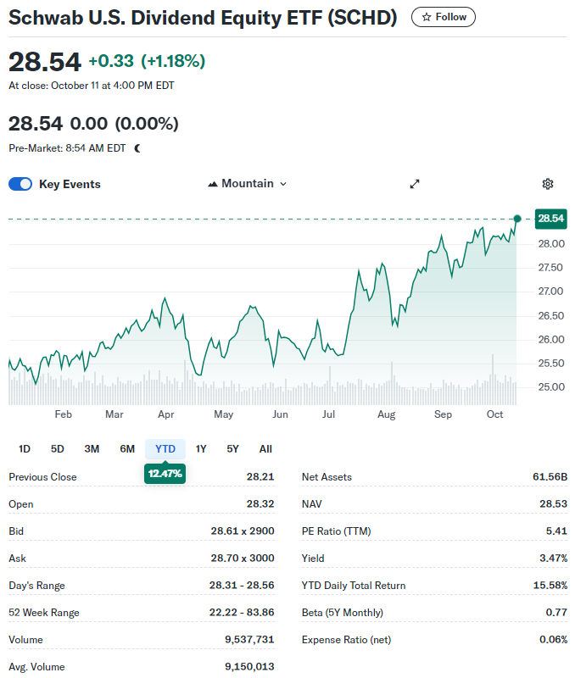This screenshot has width=575, height=678.
Task: Click the Volume value 9,537,731
Action: click(x=249, y=640)
